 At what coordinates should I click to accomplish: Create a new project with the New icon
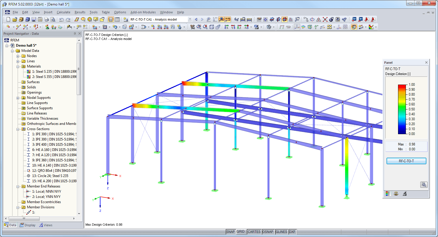click(x=8, y=19)
